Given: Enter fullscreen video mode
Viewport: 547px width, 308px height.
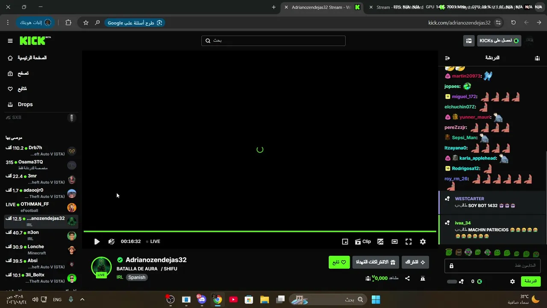Looking at the screenshot, I should tap(409, 242).
